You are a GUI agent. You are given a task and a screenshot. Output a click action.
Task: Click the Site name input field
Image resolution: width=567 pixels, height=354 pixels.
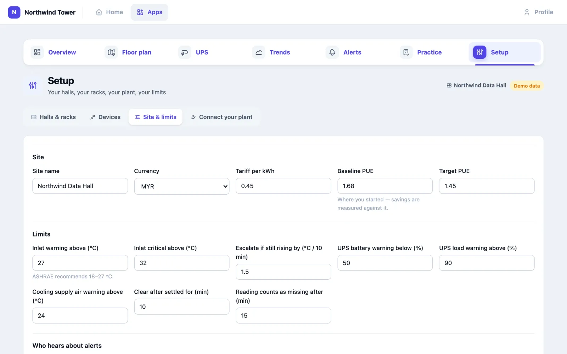[x=80, y=186]
